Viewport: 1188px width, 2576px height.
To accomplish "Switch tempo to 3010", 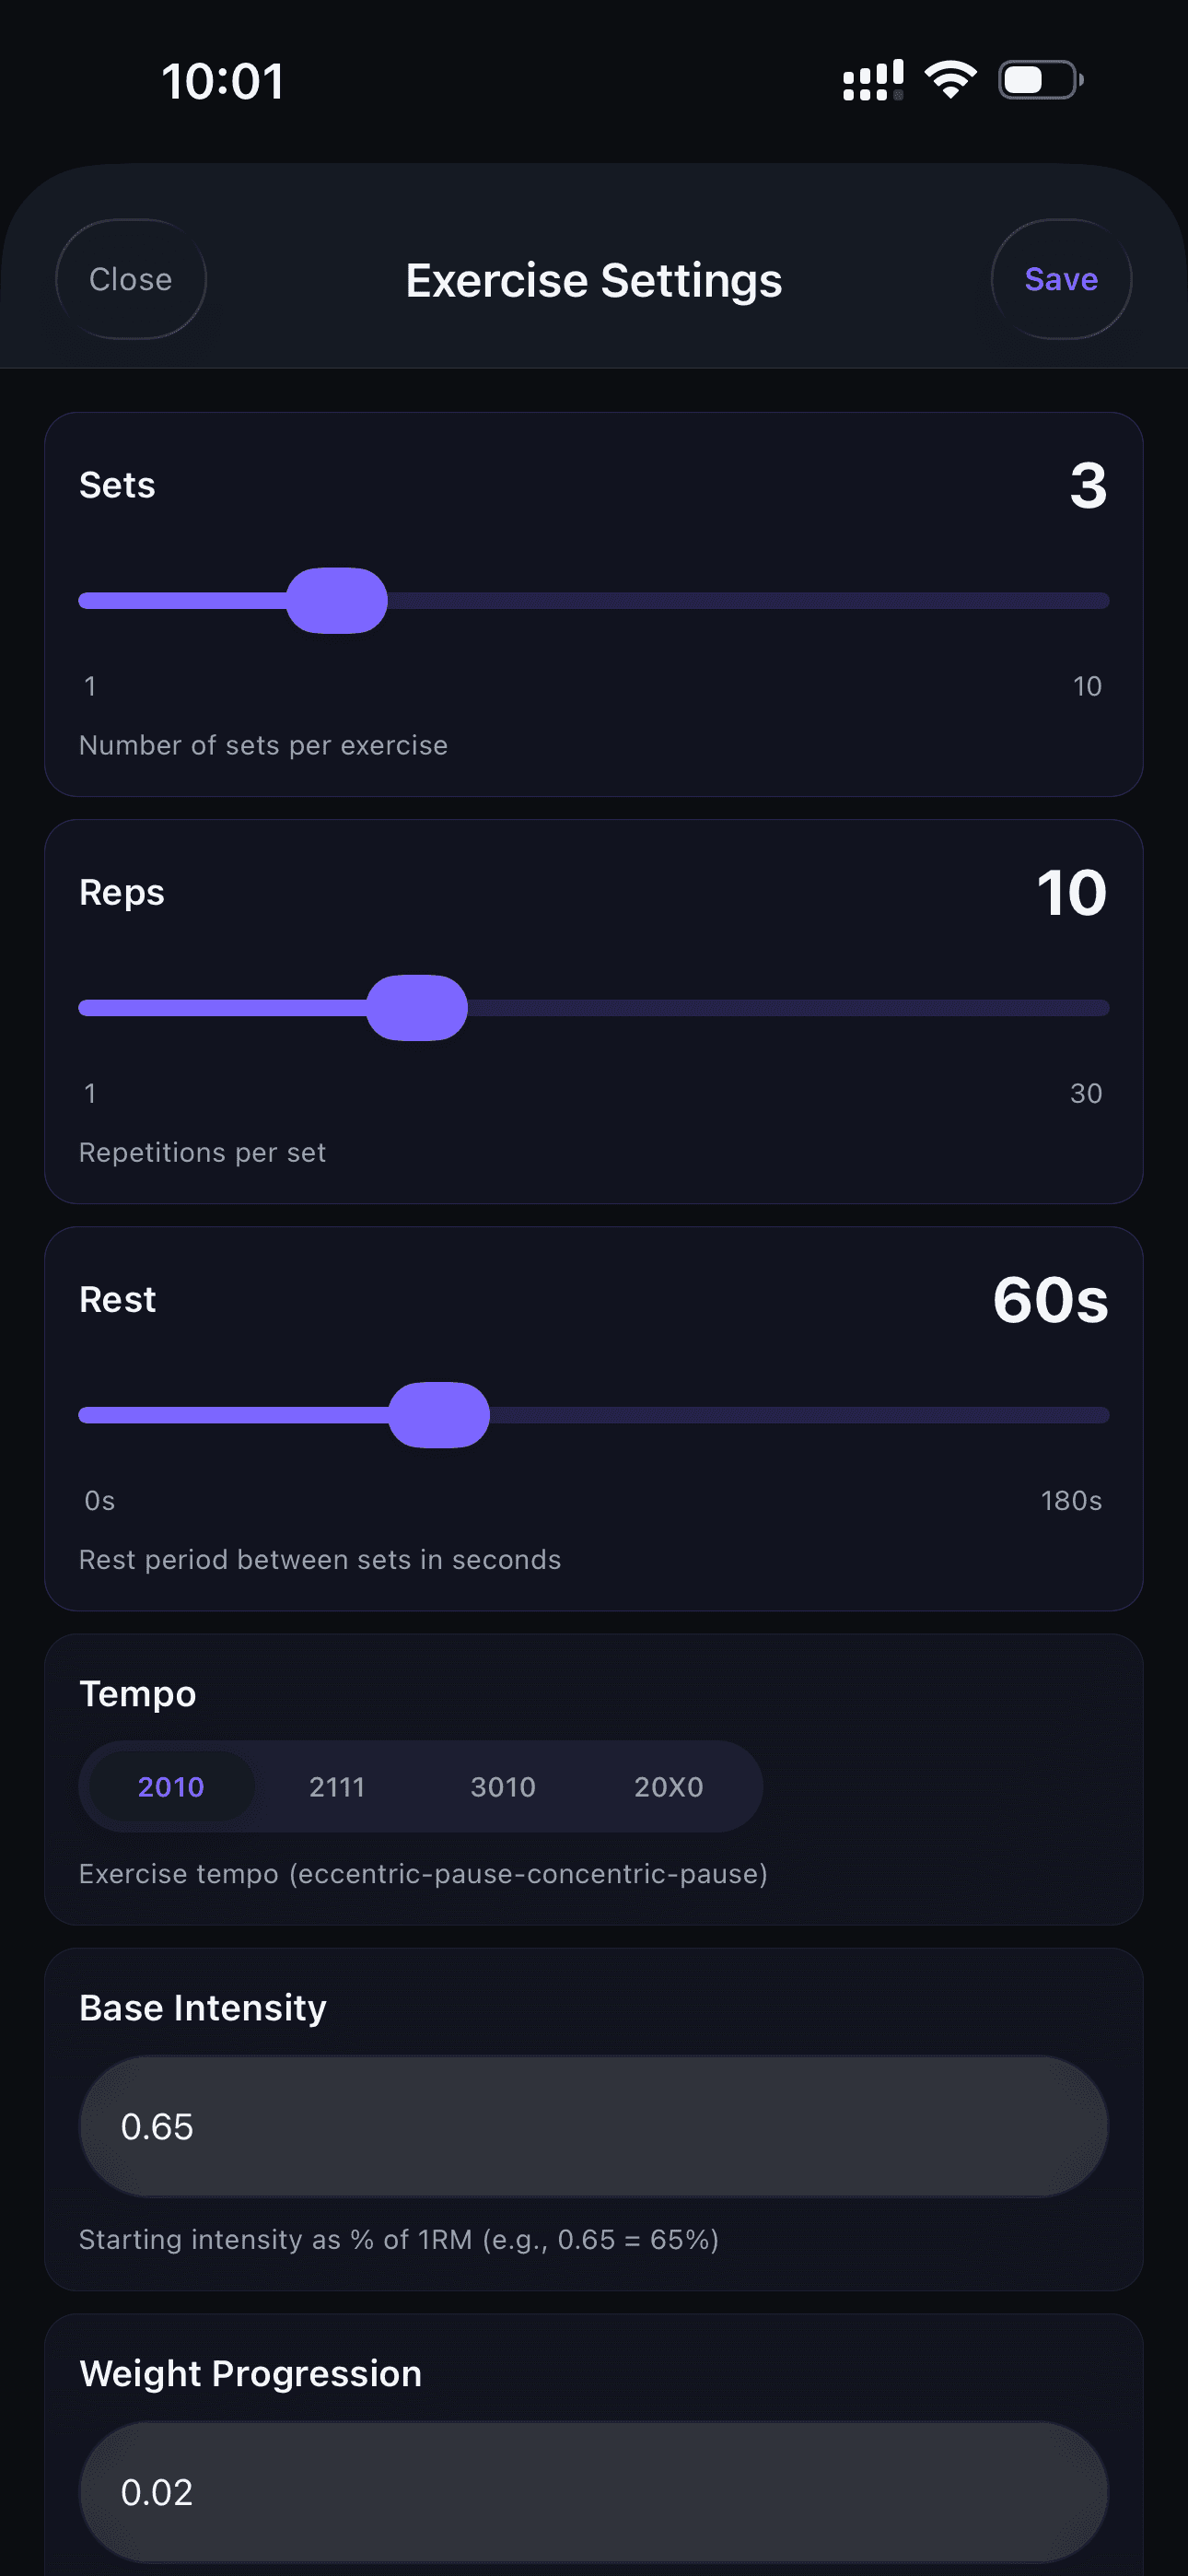I will click(x=503, y=1786).
